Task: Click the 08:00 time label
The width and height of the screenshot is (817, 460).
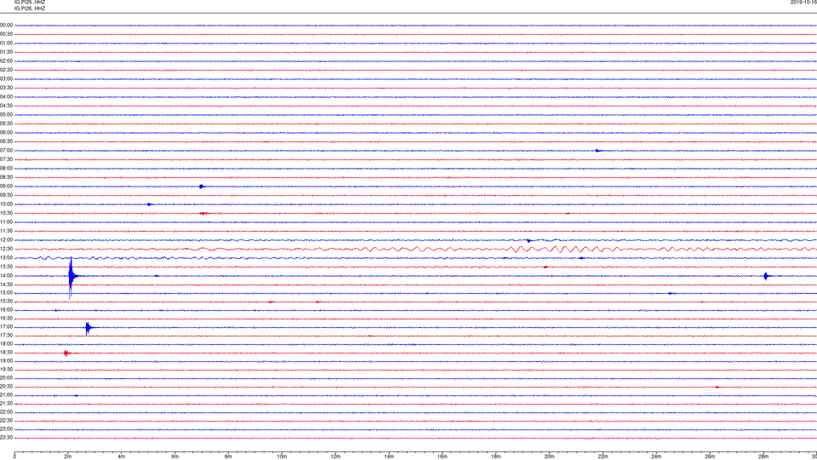Action: tap(6, 169)
